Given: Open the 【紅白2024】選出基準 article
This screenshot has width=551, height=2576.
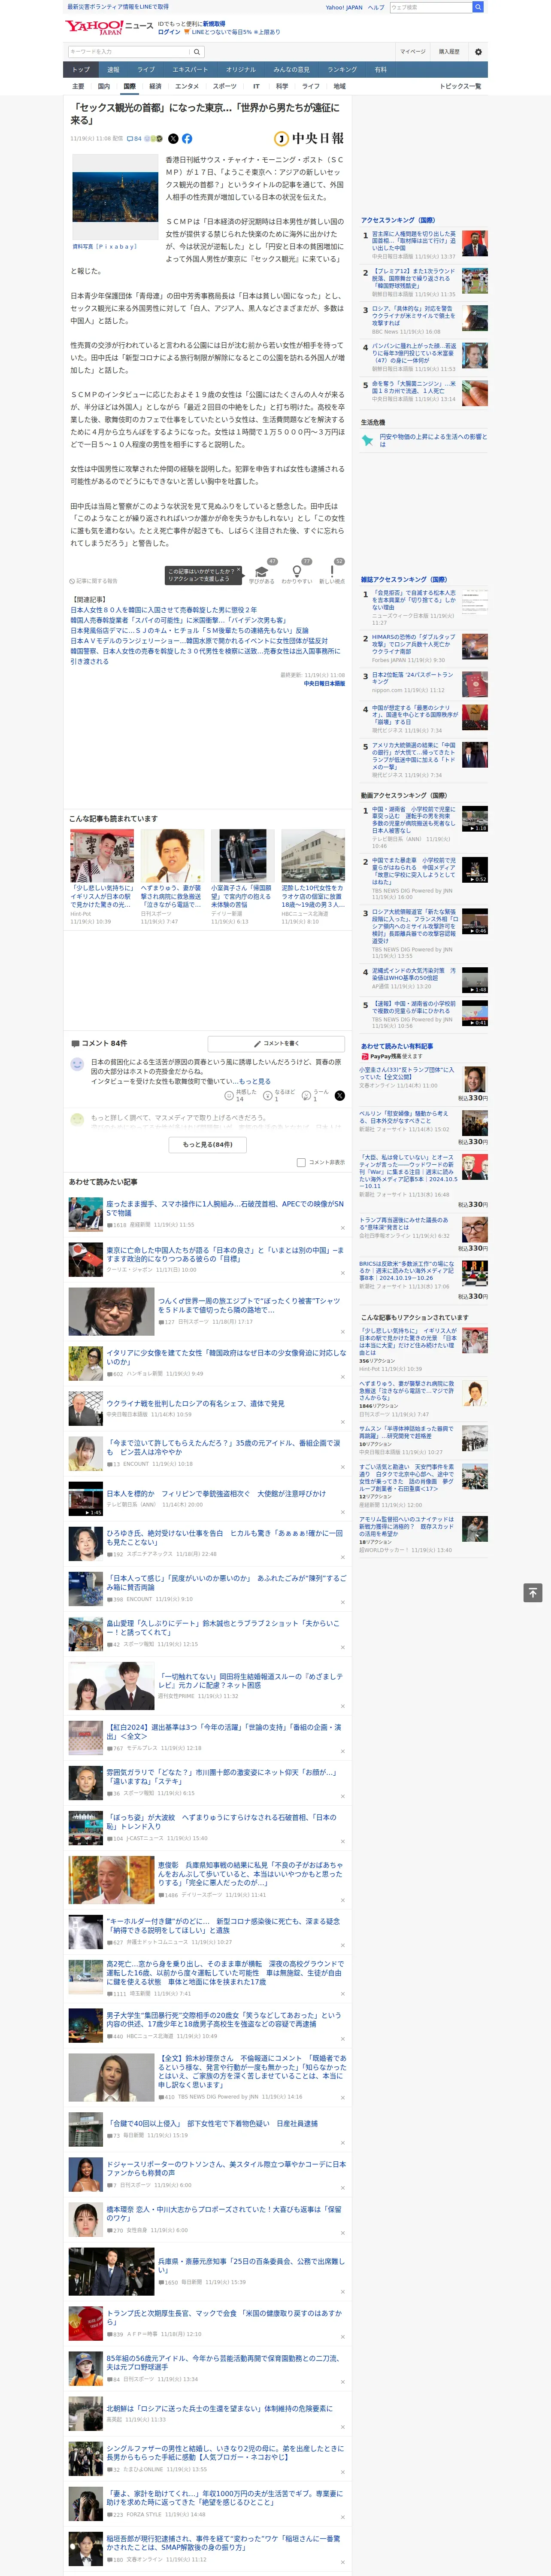Looking at the screenshot, I should pos(225,1731).
